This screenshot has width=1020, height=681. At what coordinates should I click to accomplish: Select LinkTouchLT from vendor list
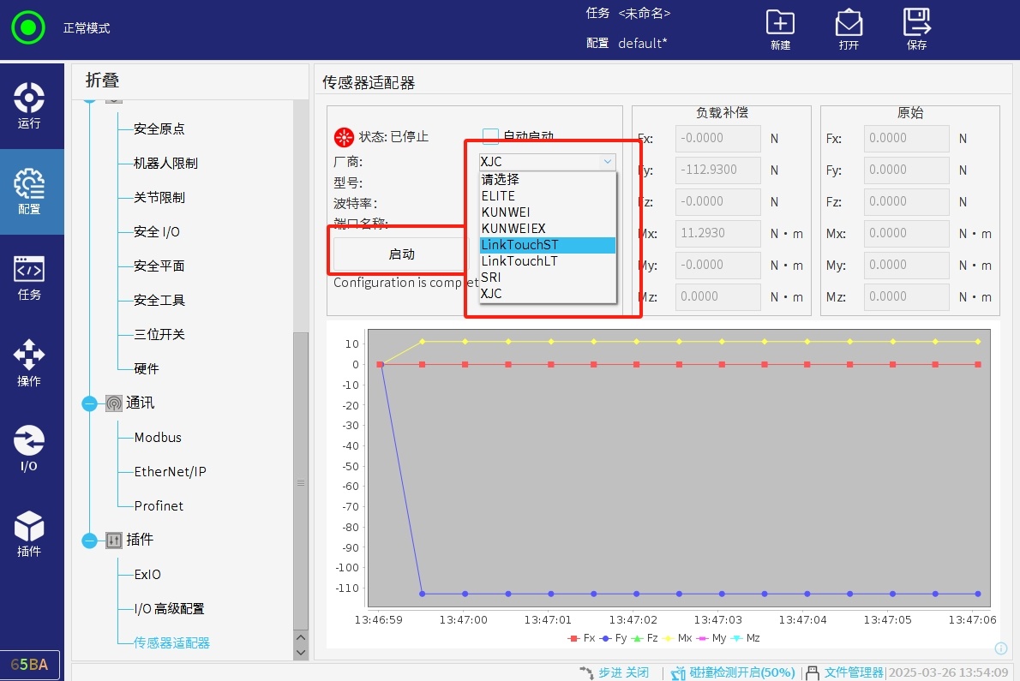pyautogui.click(x=519, y=261)
